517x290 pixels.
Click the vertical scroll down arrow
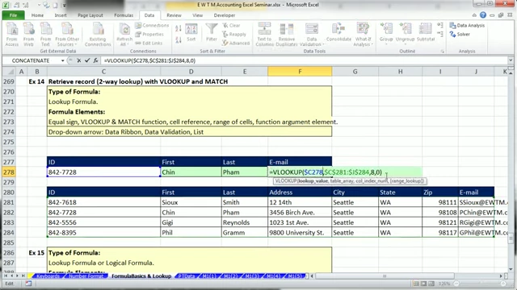click(x=511, y=269)
